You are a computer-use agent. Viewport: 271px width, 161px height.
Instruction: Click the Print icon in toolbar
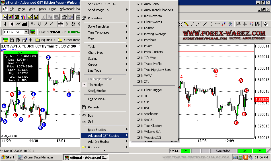(63, 17)
